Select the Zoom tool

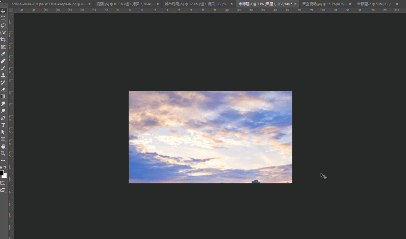[3, 153]
